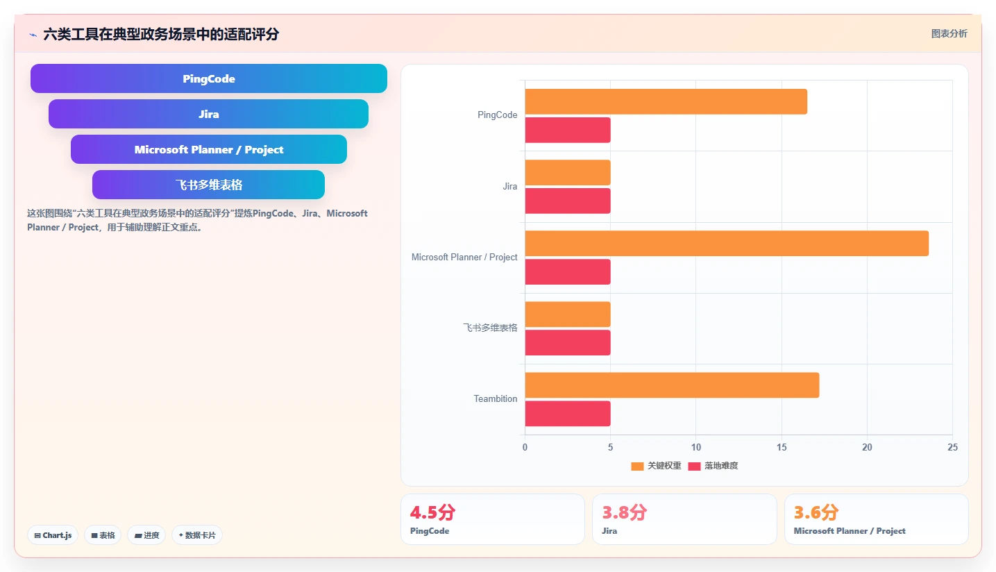996x572 pixels.
Task: Click the red bar for Microsoft Planner / Project
Action: point(568,272)
